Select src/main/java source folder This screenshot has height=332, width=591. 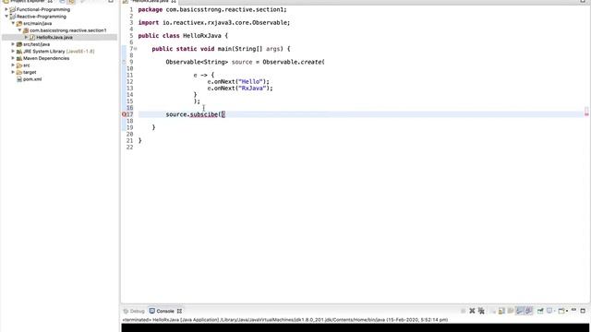pos(37,23)
